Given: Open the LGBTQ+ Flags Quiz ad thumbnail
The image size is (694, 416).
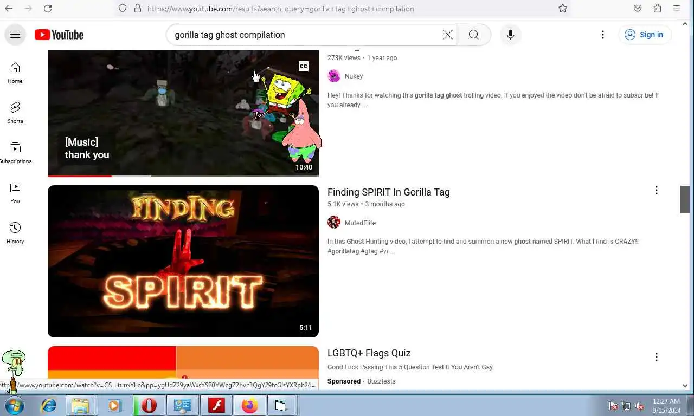Looking at the screenshot, I should (183, 368).
